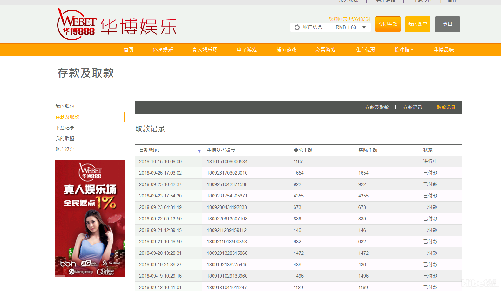Switch to the 存款记录 tab
The image size is (501, 291).
coord(413,107)
